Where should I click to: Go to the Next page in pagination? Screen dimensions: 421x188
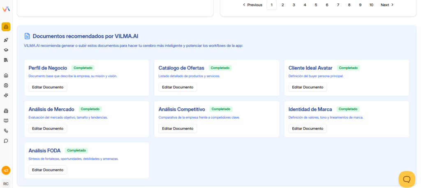387,5
